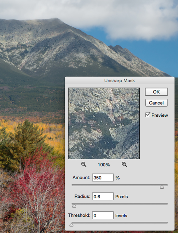Click the Amount slider handle

pos(162,187)
